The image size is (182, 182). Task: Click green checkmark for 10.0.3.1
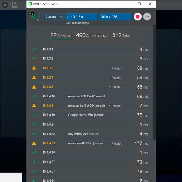[34, 49]
